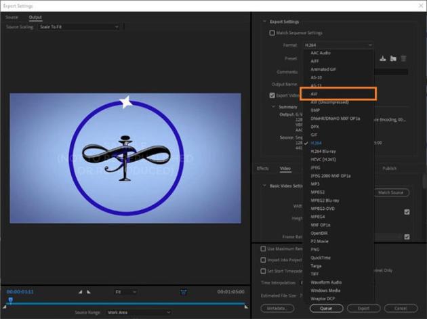Image resolution: width=427 pixels, height=319 pixels.
Task: Click the aspect ratio correction icon under preview
Action: 184,292
